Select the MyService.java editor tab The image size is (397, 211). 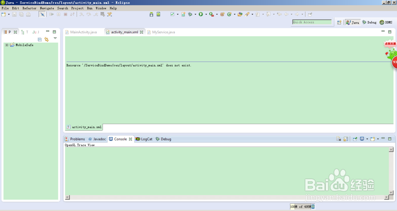pyautogui.click(x=161, y=32)
